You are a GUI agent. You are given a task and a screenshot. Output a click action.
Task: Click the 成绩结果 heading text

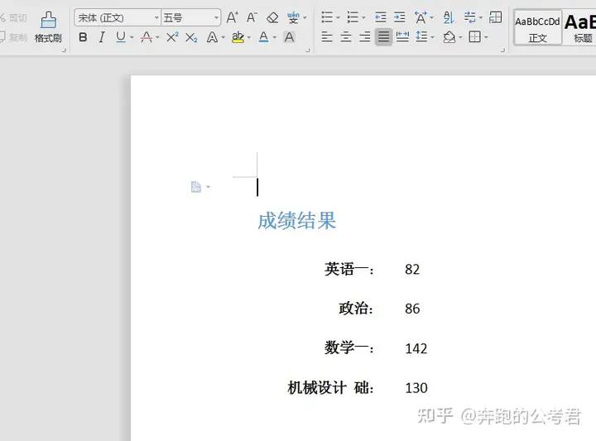pos(297,221)
